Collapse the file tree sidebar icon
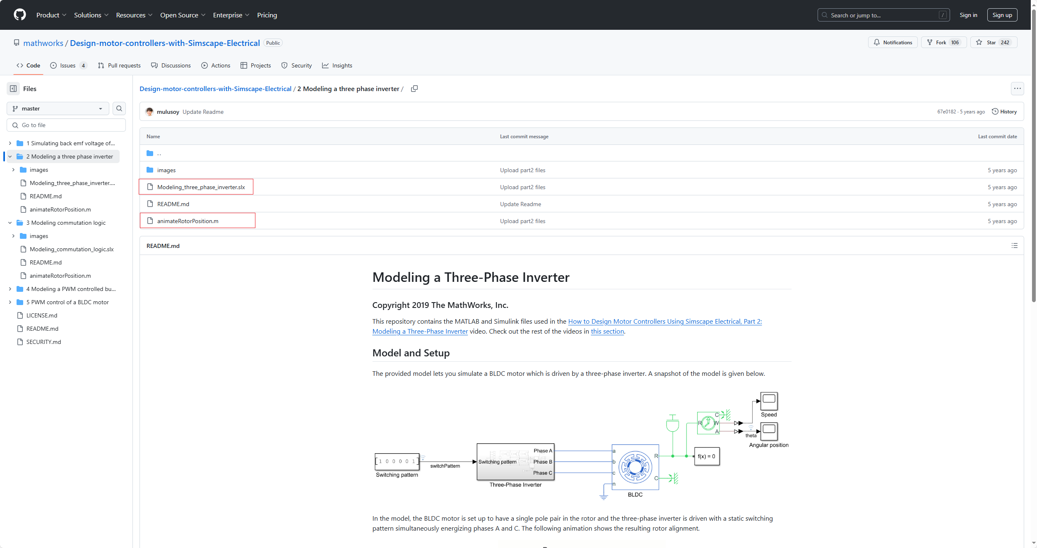The image size is (1037, 548). click(x=13, y=89)
